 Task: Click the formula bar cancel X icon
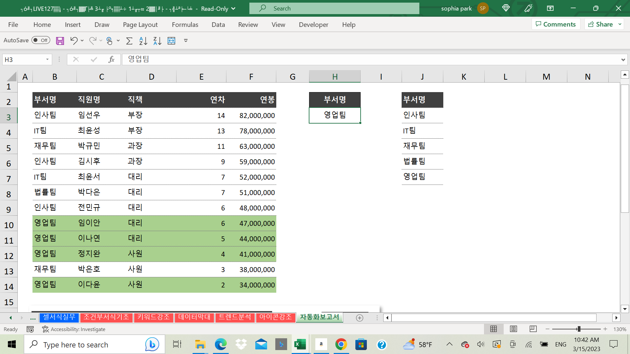pyautogui.click(x=76, y=59)
